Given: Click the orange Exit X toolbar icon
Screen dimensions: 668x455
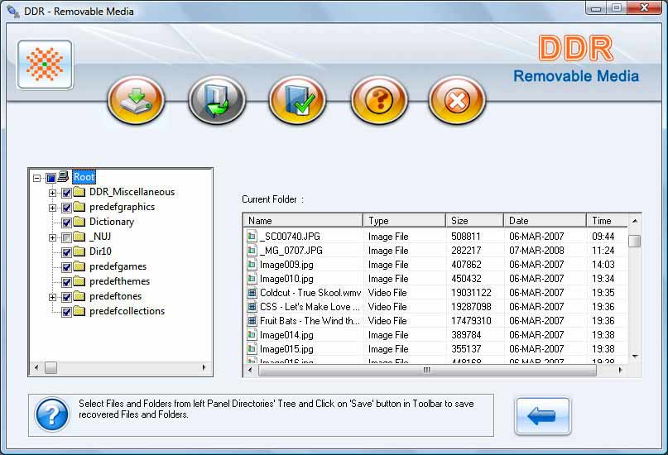Looking at the screenshot, I should point(457,100).
